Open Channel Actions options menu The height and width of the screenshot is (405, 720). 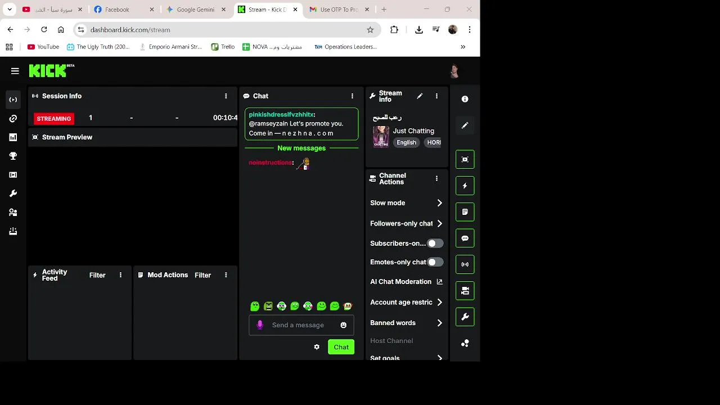coord(436,178)
